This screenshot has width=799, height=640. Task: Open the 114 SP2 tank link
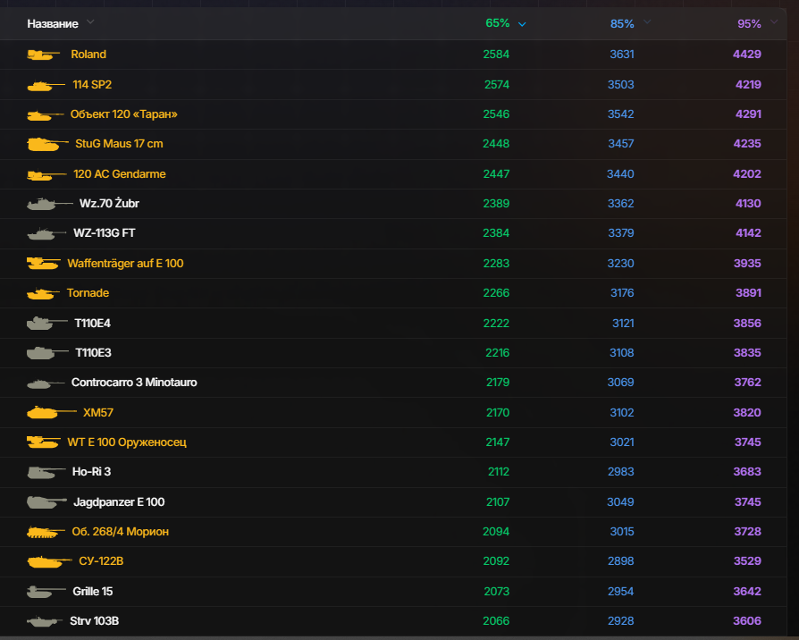(x=92, y=85)
